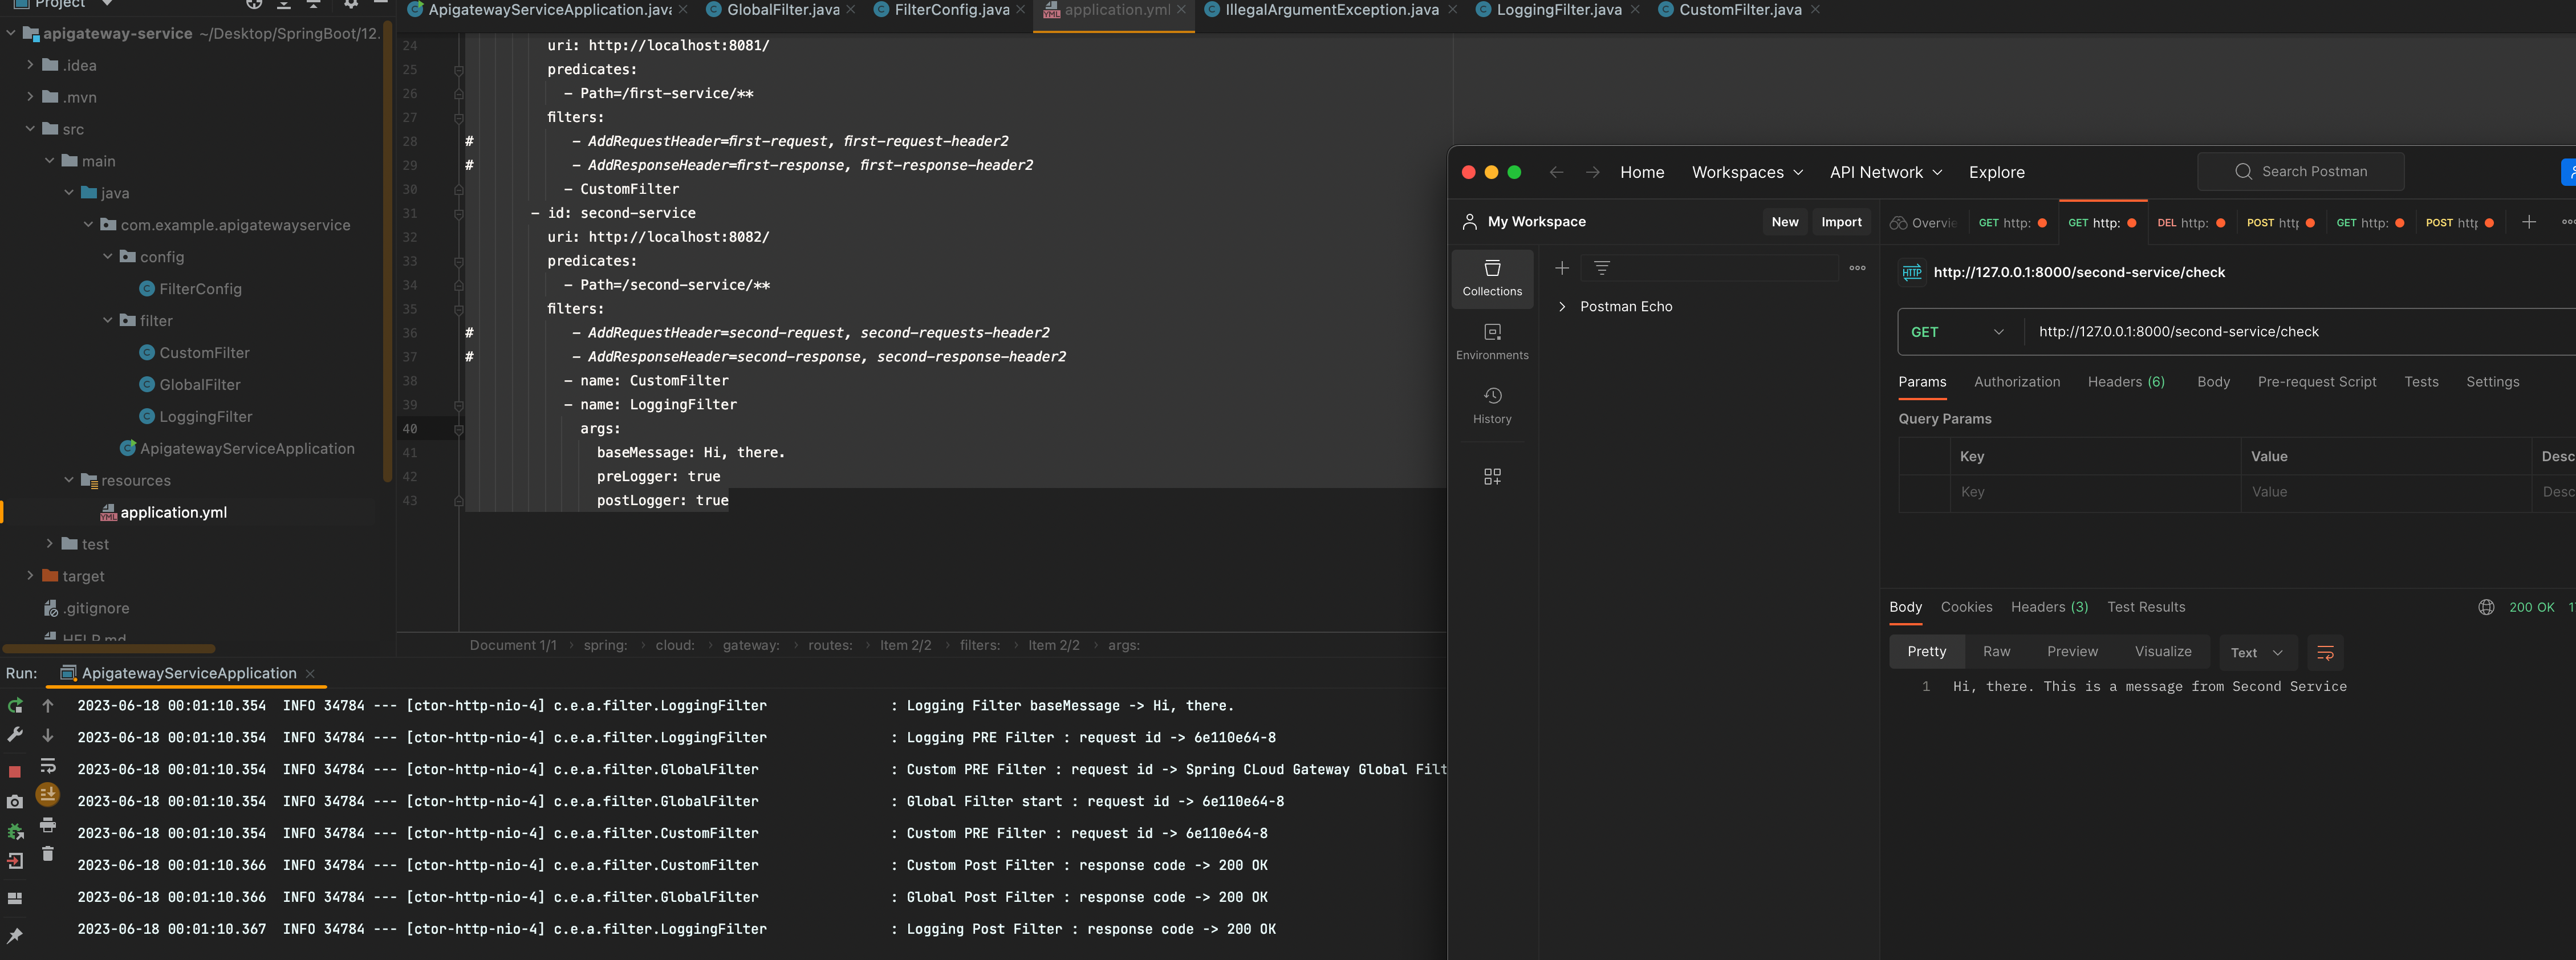Click the camera thread dump icon
This screenshot has width=2576, height=960.
[x=15, y=802]
